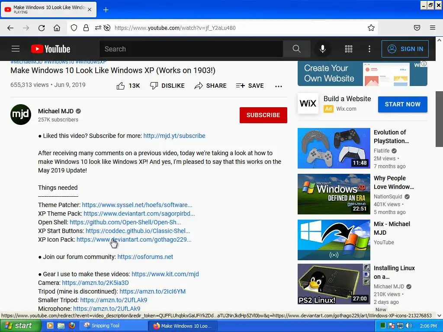Open the media player quick launch icon

pyautogui.click(x=50, y=326)
